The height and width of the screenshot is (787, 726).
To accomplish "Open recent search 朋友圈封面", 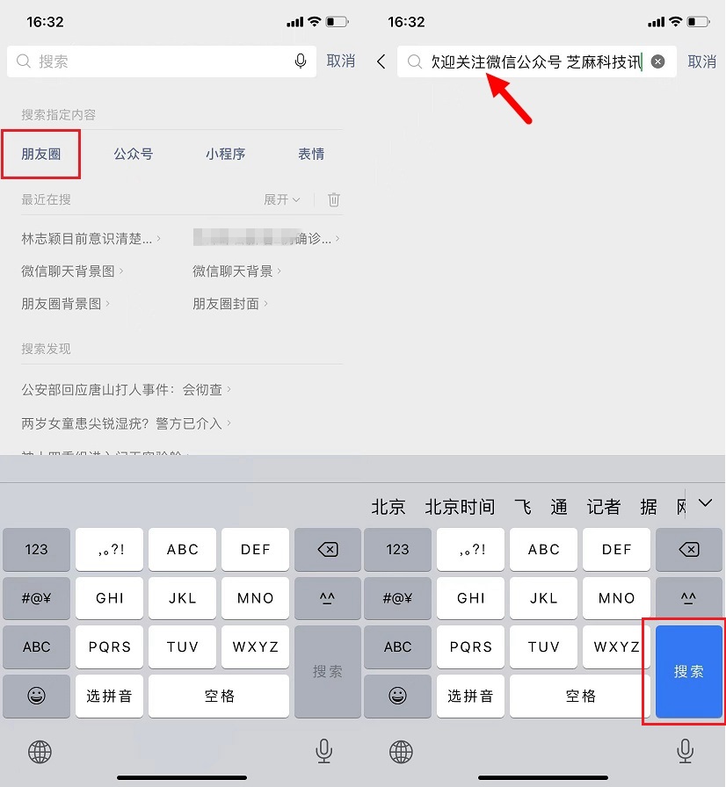I will [230, 304].
